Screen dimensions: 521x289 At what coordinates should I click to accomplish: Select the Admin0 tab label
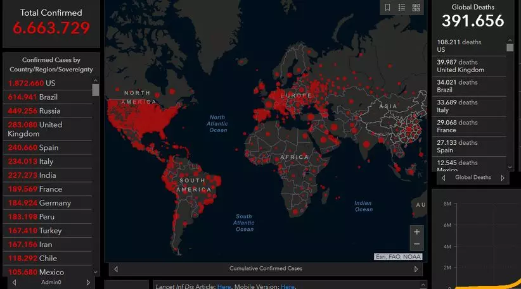tap(51, 282)
